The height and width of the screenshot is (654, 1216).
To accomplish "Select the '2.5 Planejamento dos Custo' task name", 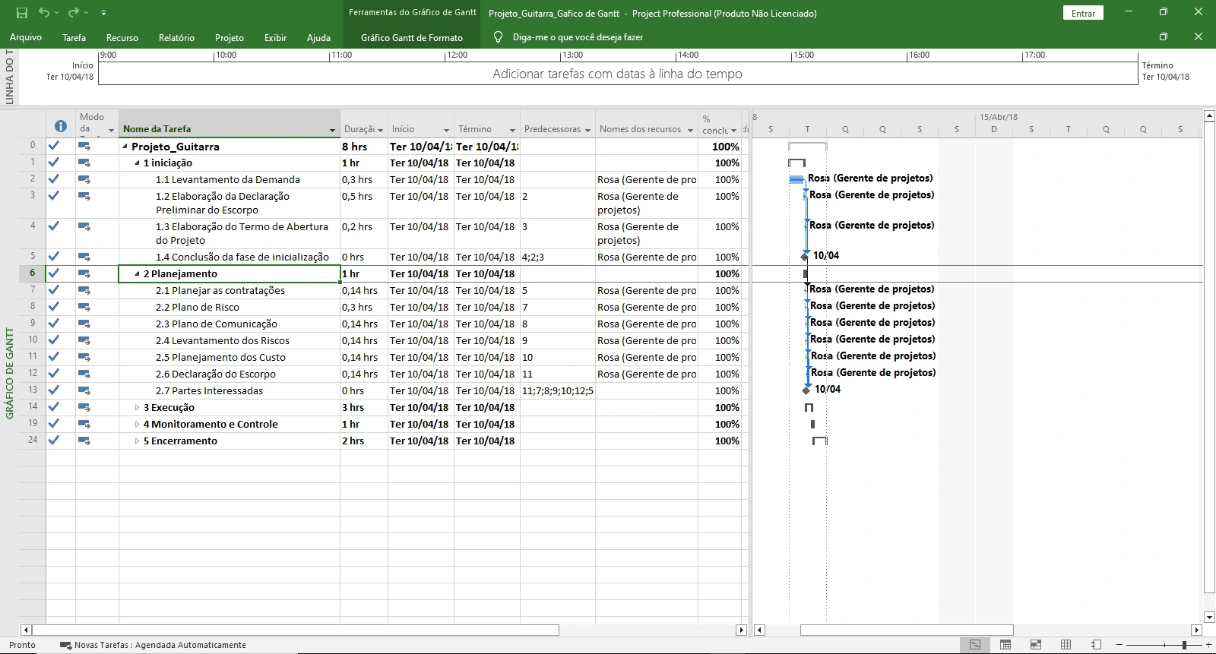I will (220, 358).
